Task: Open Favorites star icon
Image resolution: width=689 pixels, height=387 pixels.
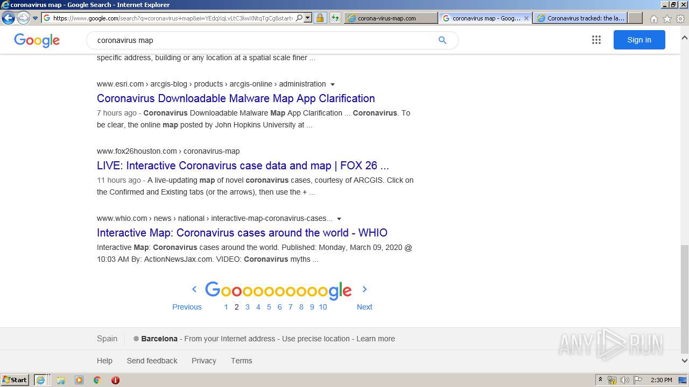Action: [667, 19]
